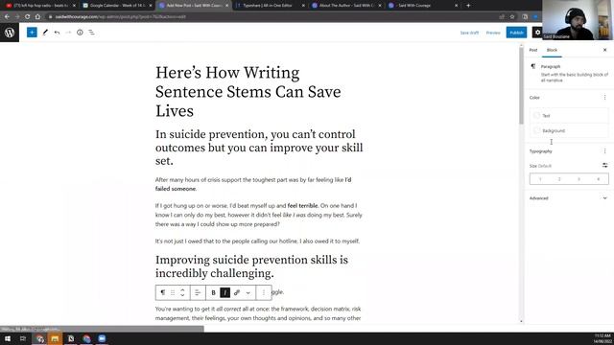
Task: Switch to the Block tab
Action: coord(552,50)
